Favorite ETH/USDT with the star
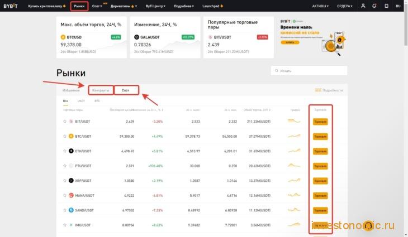Viewport: 408px width, 237px height. point(65,151)
